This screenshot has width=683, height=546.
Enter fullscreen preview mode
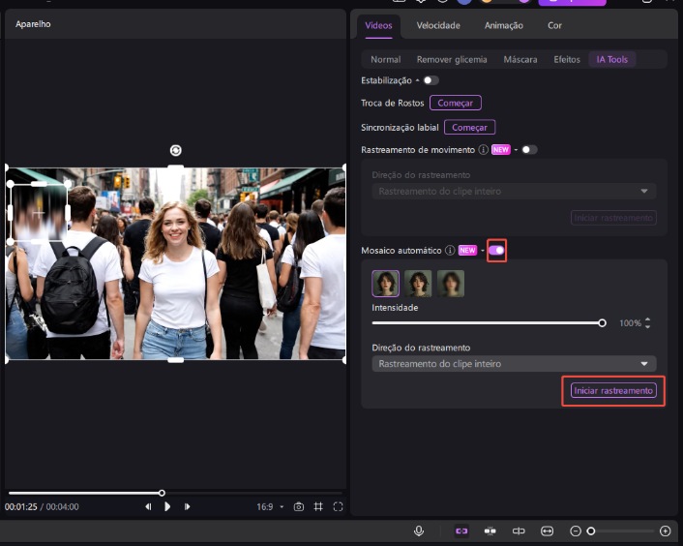coord(338,506)
